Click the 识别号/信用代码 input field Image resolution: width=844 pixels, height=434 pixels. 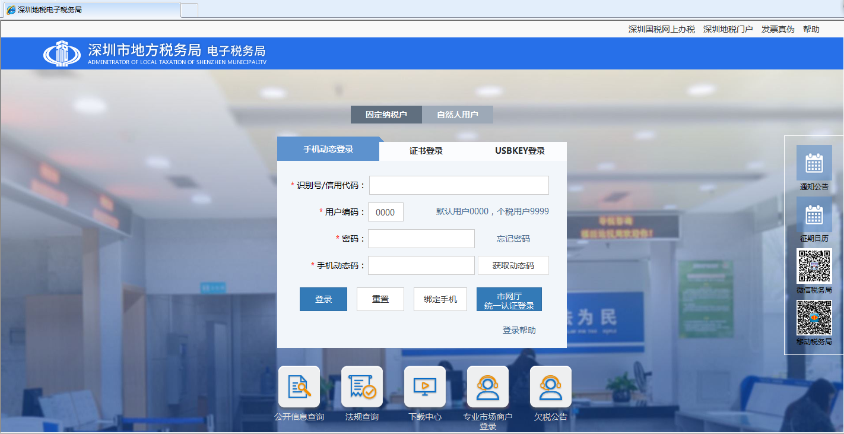coord(458,185)
